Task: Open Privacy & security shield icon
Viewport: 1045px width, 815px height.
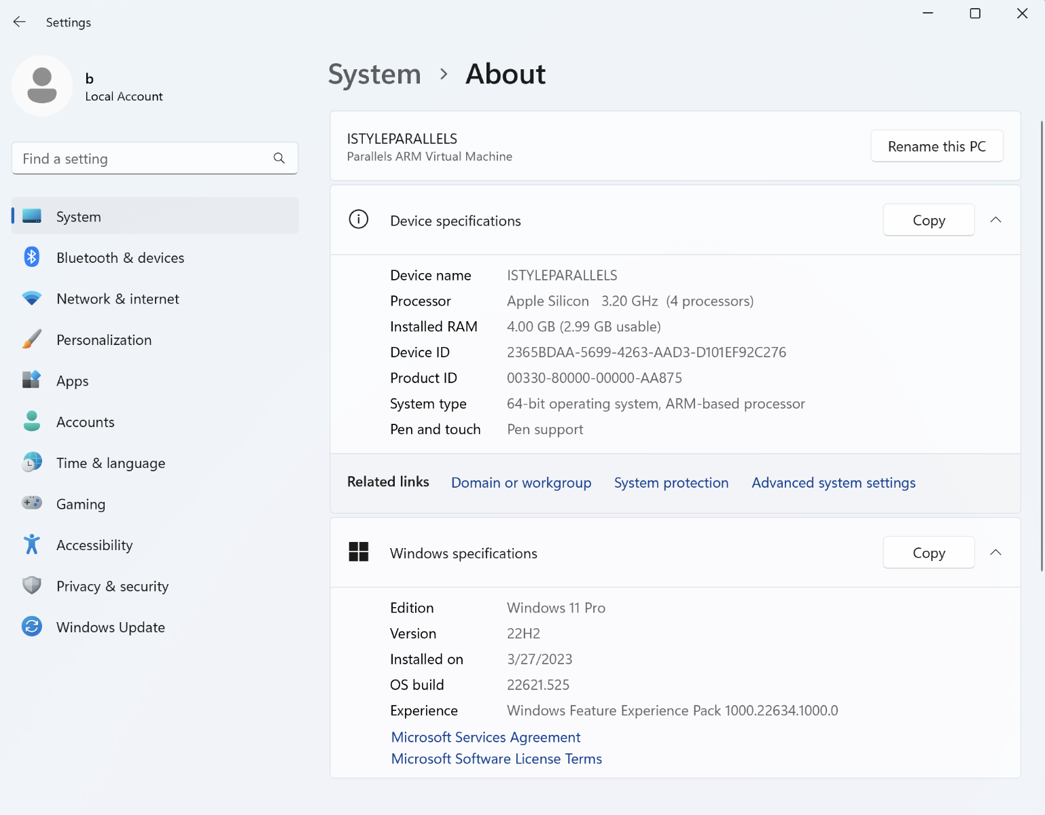Action: coord(32,585)
